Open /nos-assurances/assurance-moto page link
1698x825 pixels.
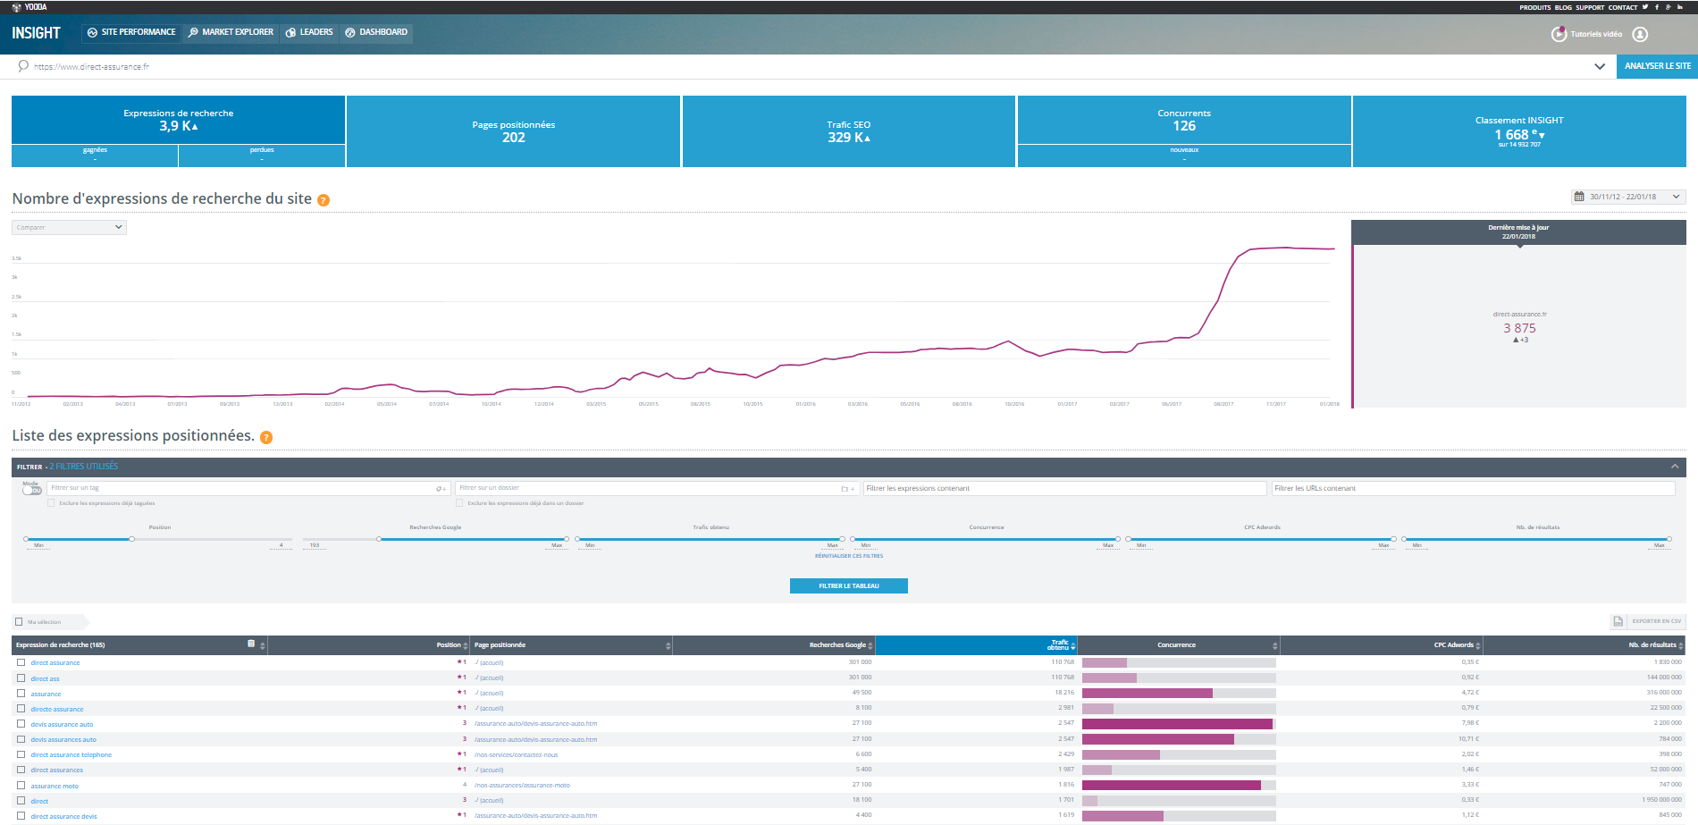[x=522, y=786]
